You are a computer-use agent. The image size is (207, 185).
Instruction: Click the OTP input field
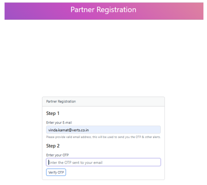[x=103, y=163]
